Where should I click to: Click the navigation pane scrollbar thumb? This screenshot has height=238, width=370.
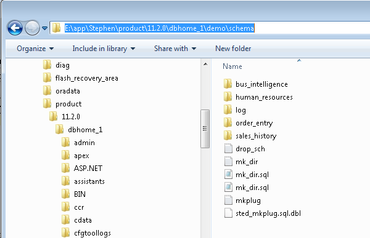pos(205,129)
